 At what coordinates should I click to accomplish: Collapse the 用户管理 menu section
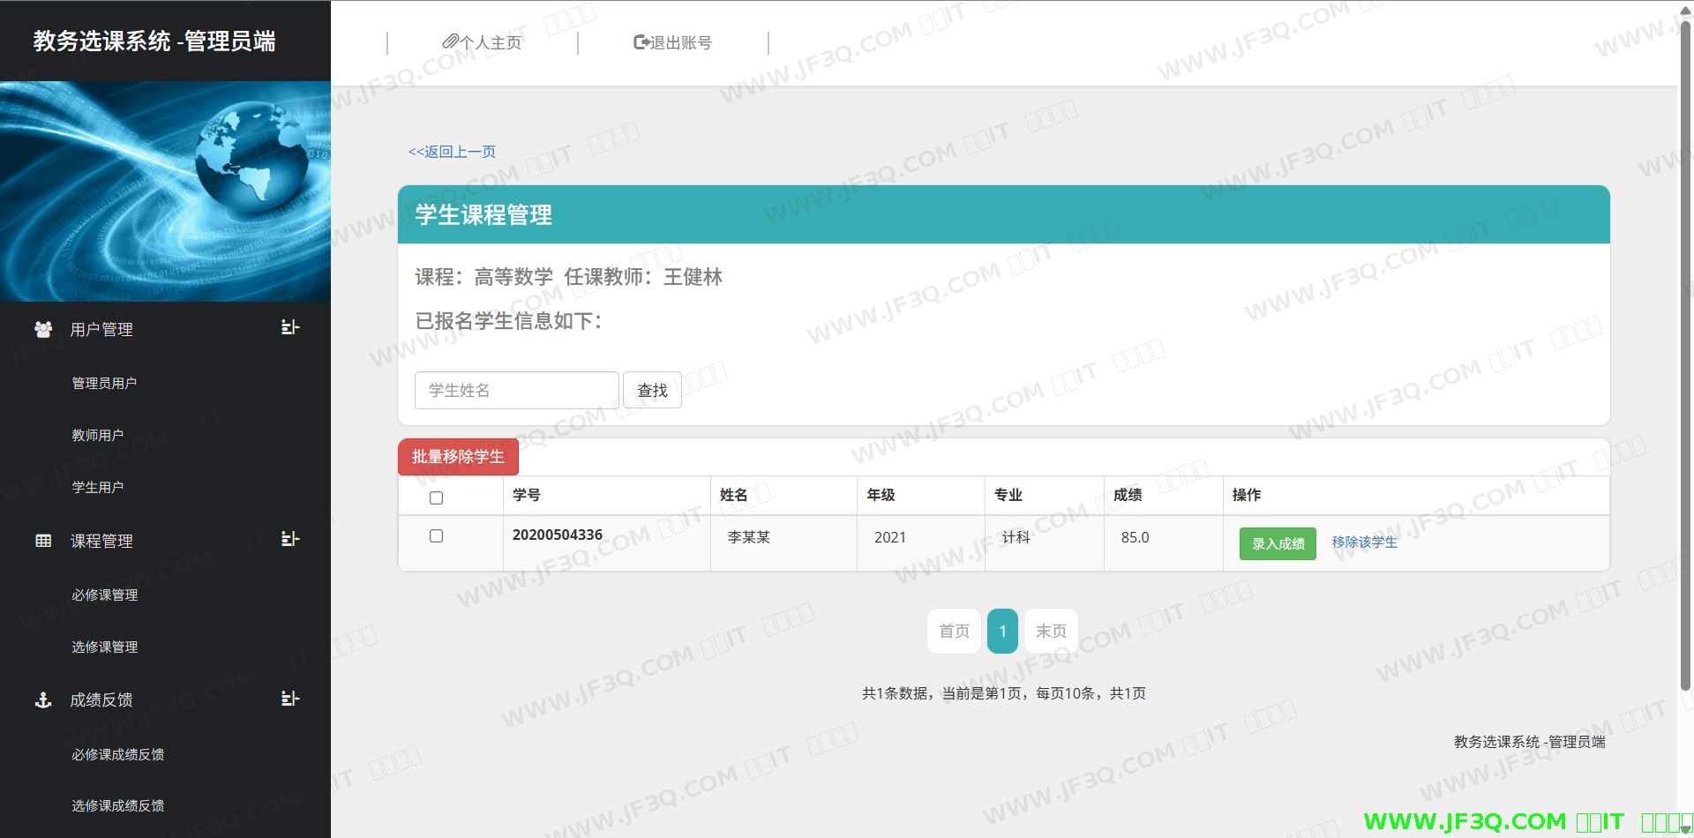tap(289, 327)
